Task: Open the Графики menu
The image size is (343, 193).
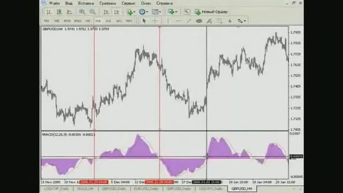Action: [108, 3]
